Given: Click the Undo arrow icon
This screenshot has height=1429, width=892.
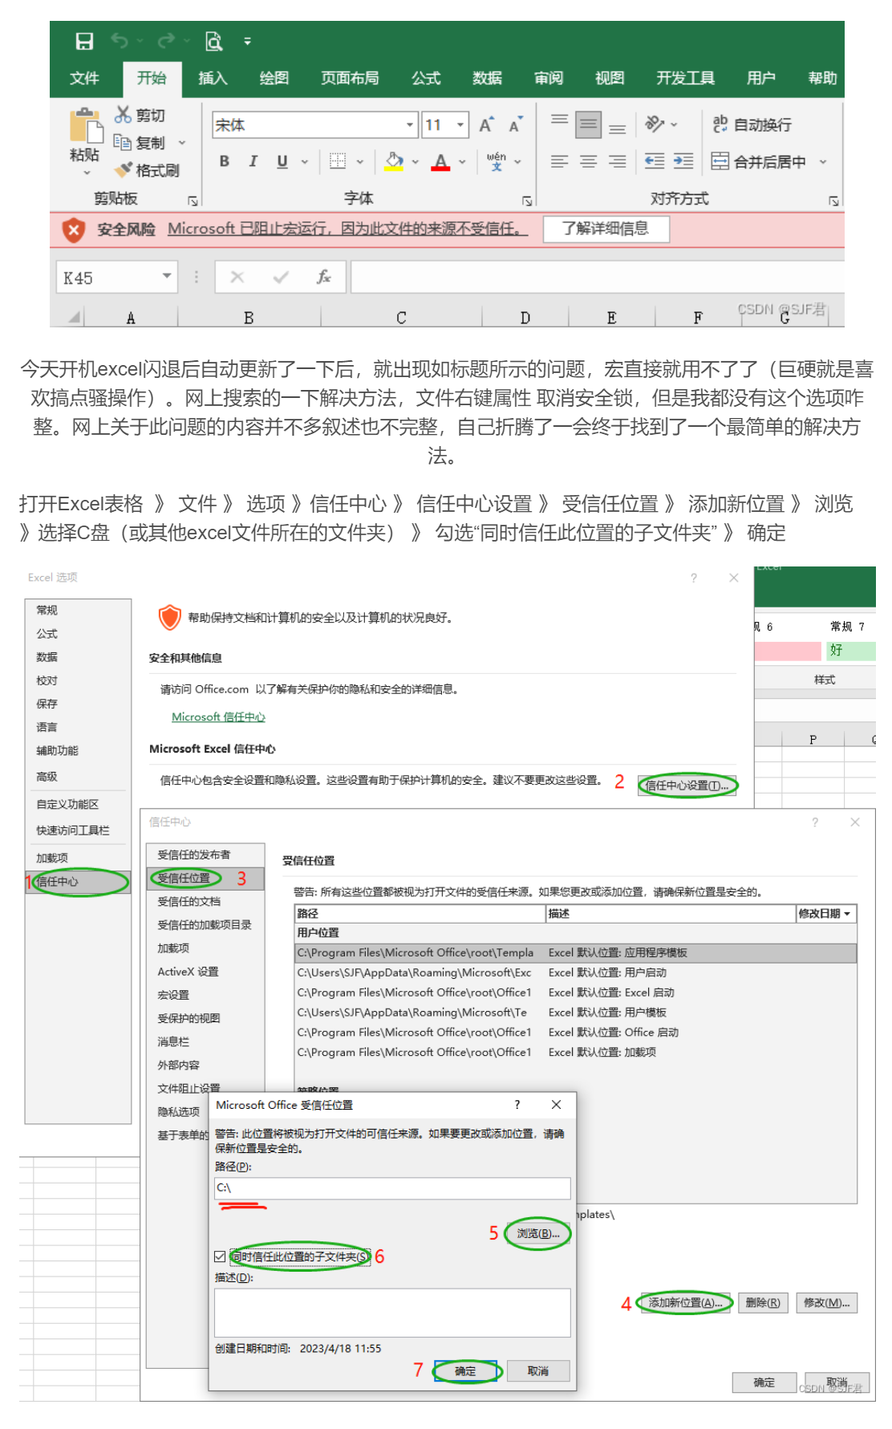Looking at the screenshot, I should (x=120, y=40).
